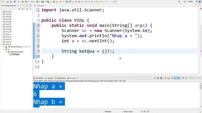
Task: Select the Java_10 project
Action: [x=9, y=32]
